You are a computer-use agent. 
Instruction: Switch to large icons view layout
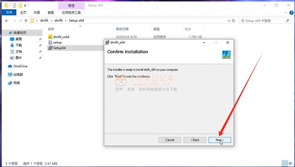coord(291,163)
